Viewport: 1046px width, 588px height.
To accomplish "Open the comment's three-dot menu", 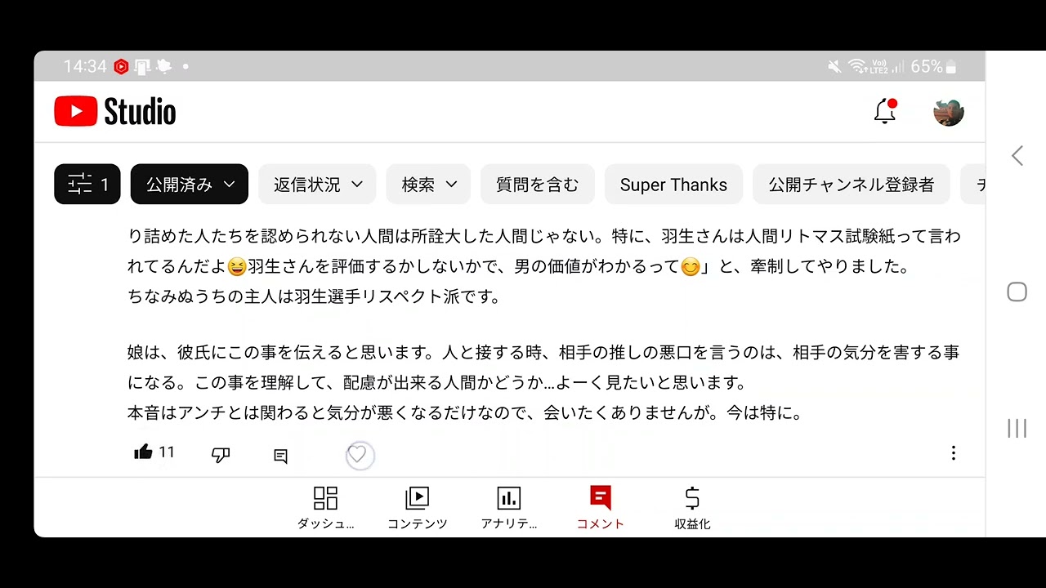I will click(x=953, y=453).
